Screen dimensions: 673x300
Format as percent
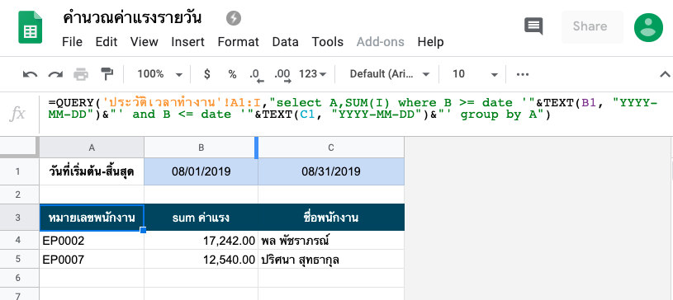tap(232, 74)
